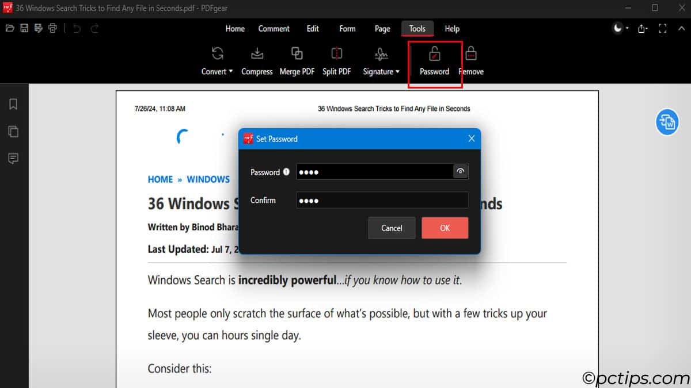Click OK in Set Password dialog
Viewport: 691px width, 388px height.
click(x=445, y=228)
